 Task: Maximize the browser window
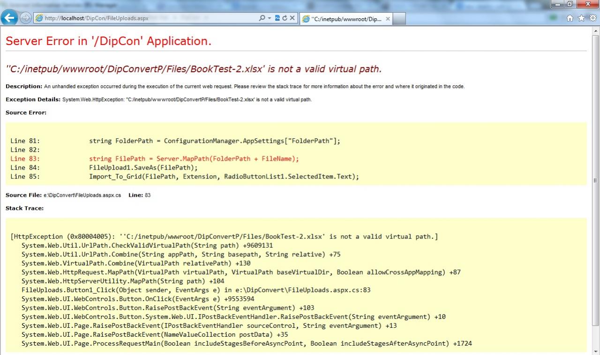tap(570, 4)
